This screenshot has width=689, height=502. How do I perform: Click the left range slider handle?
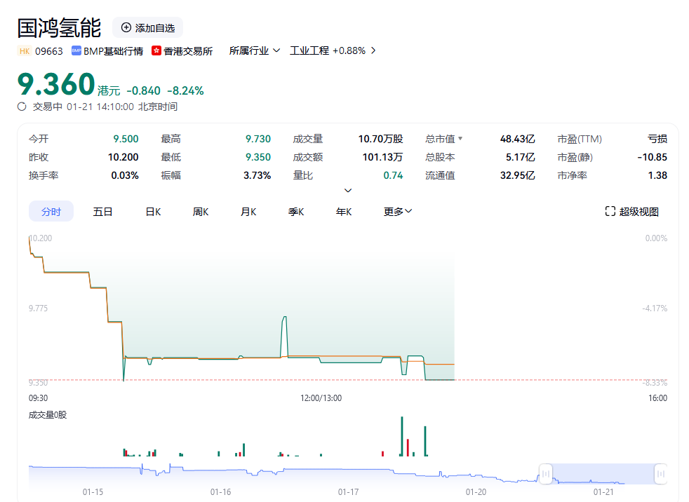(x=546, y=474)
